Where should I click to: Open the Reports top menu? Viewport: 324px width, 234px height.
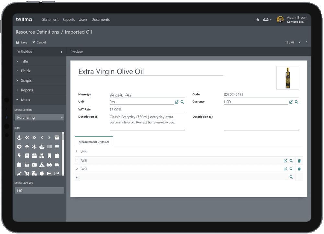point(69,20)
